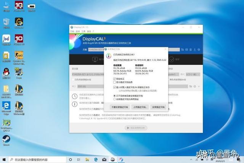Viewport: 244px width, 163px height.
Task: Open the Recycle Bin on desktop
Action: 6,23
